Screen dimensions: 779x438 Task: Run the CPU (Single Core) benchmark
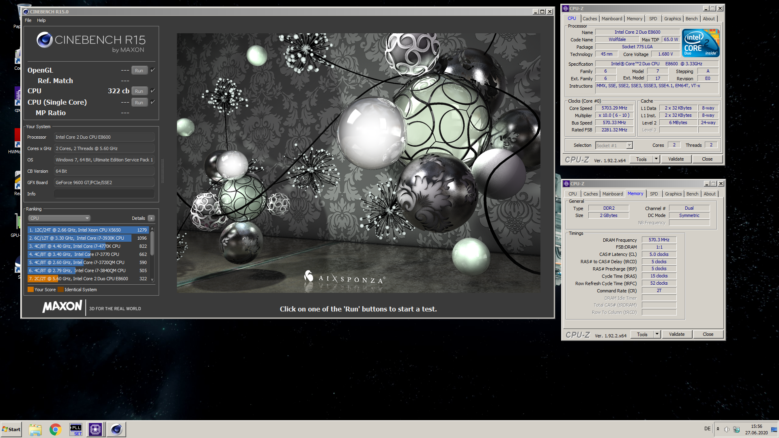(x=139, y=102)
